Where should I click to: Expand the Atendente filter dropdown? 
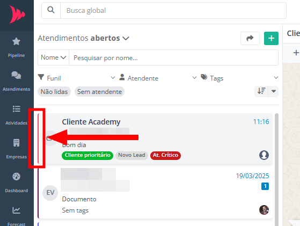click(158, 78)
